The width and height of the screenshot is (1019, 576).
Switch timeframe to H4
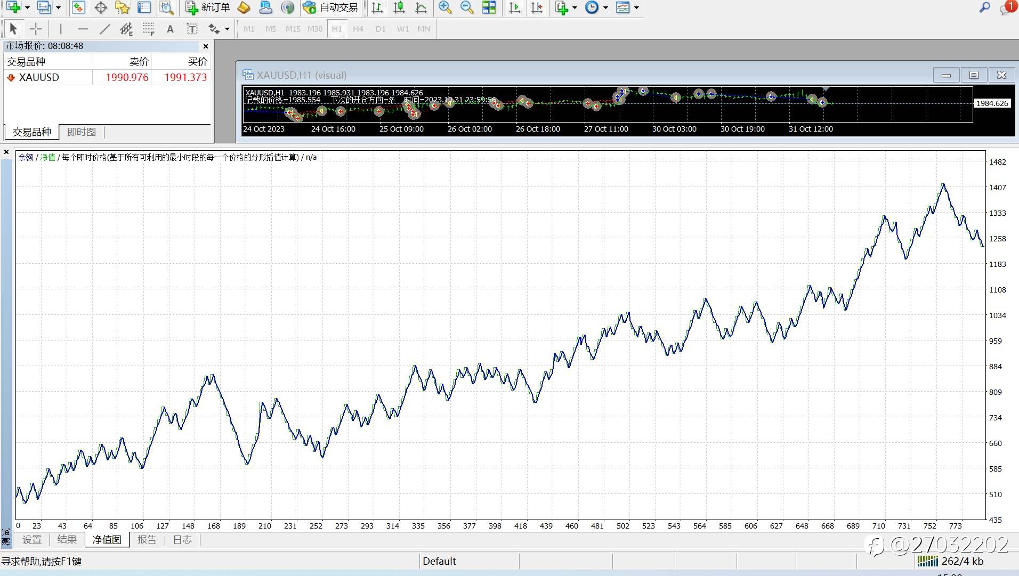point(358,29)
